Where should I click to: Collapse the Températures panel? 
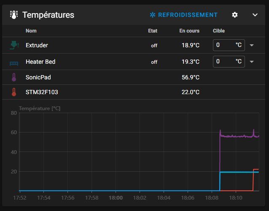point(255,15)
